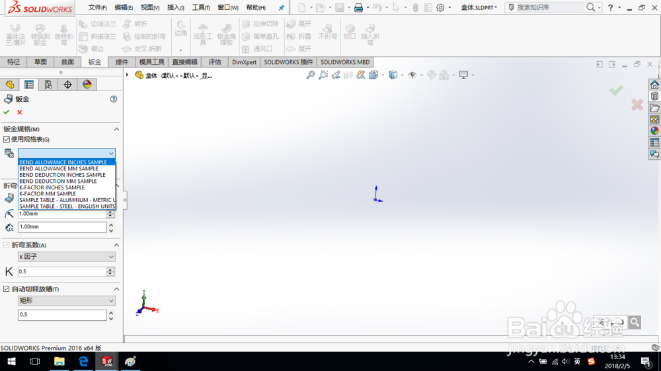Cancel with graphics-area red X
The height and width of the screenshot is (371, 661).
(x=637, y=105)
